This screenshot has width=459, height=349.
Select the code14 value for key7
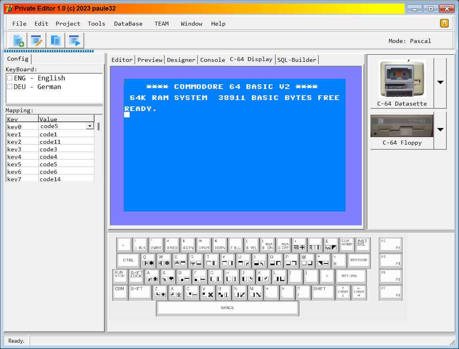pyautogui.click(x=66, y=179)
